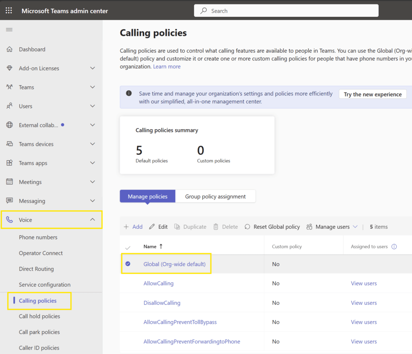Click the info icon beside Assigned to users

394,246
